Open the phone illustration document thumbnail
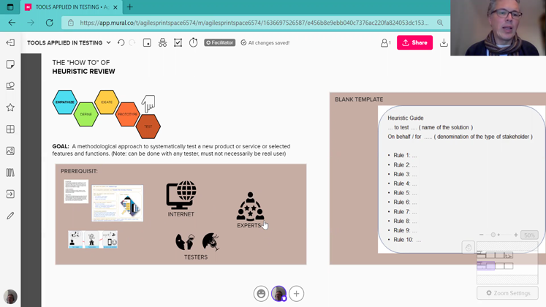Screen dimensions: 546x307 118,203
